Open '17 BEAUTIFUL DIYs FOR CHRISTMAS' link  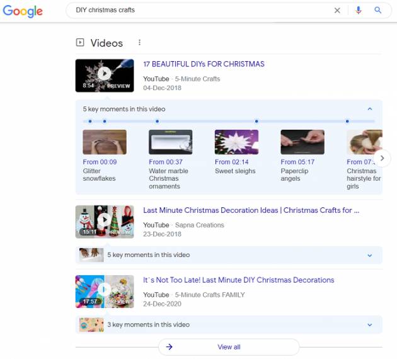click(x=204, y=64)
